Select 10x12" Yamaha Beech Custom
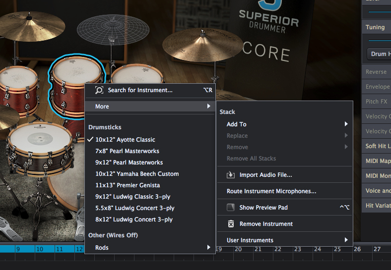Viewport: 391px width, 270px height. 150,174
